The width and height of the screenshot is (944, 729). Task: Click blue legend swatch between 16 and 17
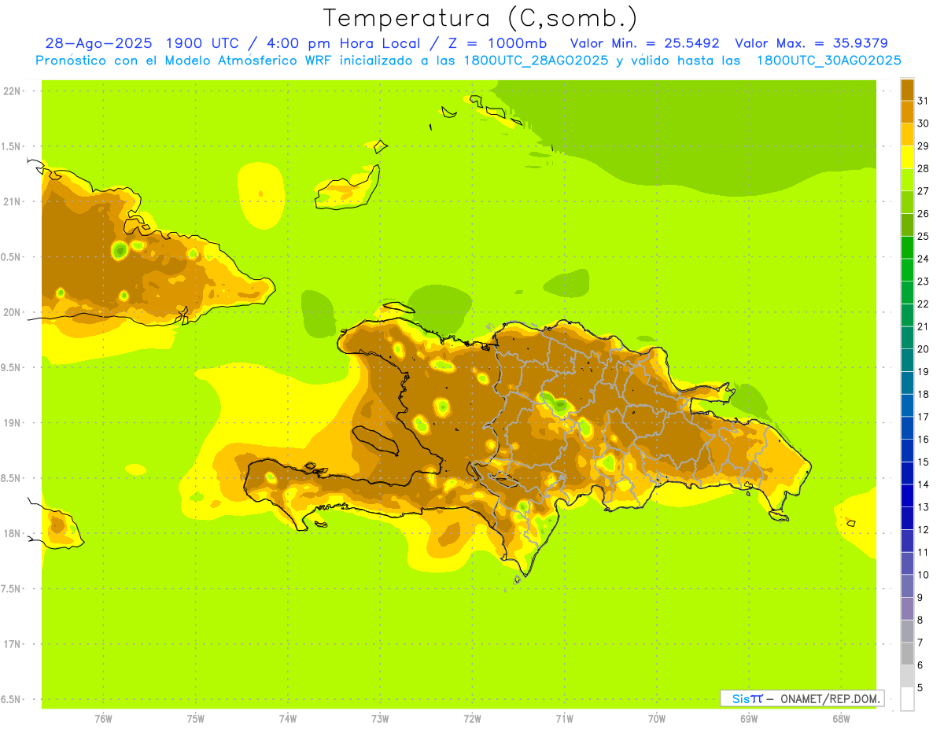[x=907, y=428]
